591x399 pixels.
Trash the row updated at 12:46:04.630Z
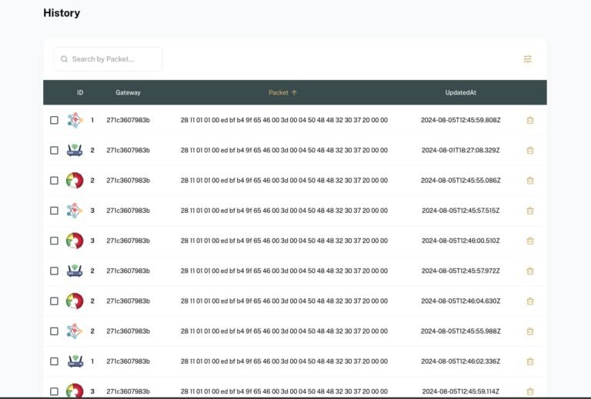coord(529,301)
